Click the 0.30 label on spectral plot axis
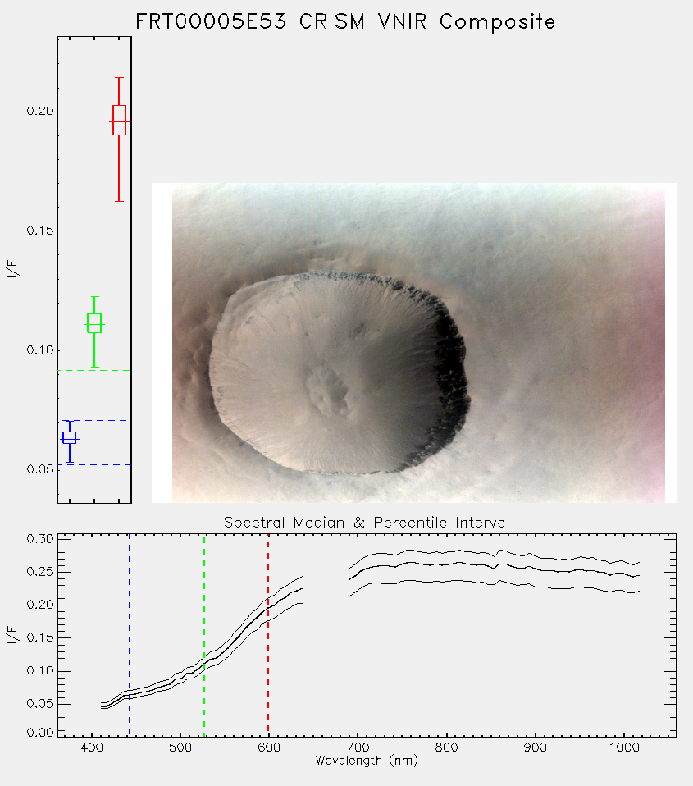693x786 pixels. point(40,539)
